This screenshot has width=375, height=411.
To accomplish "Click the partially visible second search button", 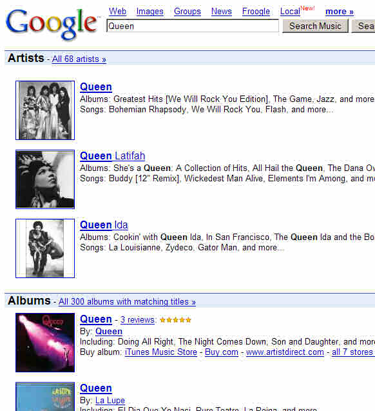I will [363, 26].
